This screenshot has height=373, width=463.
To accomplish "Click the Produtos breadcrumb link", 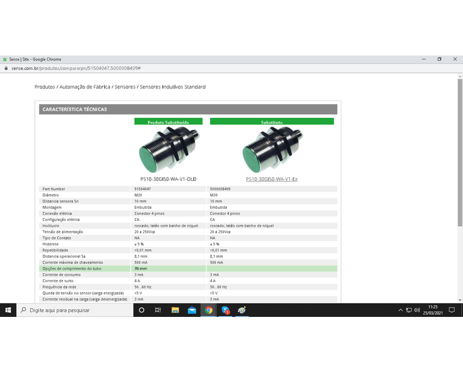I will [x=45, y=87].
